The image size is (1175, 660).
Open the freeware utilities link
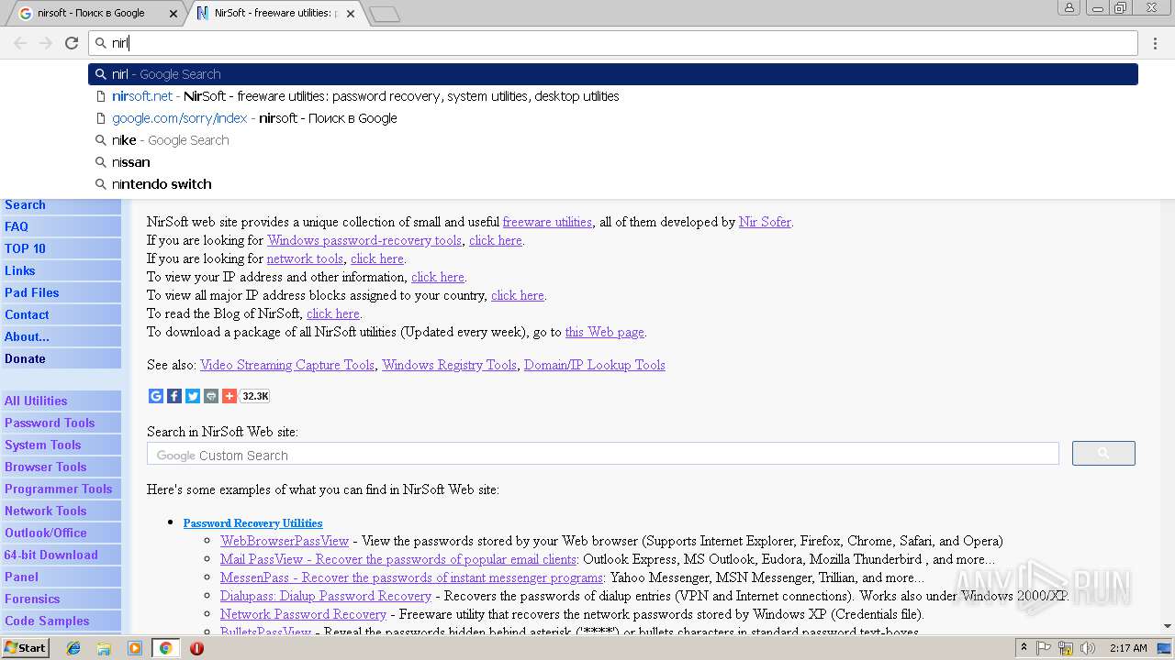click(547, 222)
